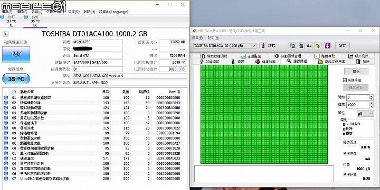Select the Error Scan tab with magnifier
380x190 pixels.
click(297, 61)
